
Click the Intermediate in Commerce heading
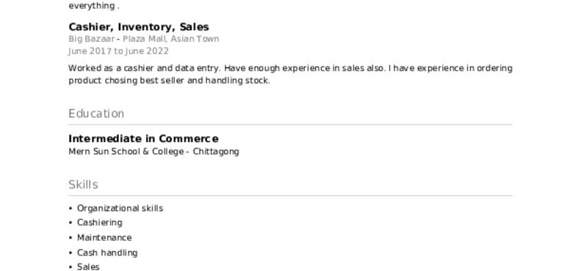[143, 138]
